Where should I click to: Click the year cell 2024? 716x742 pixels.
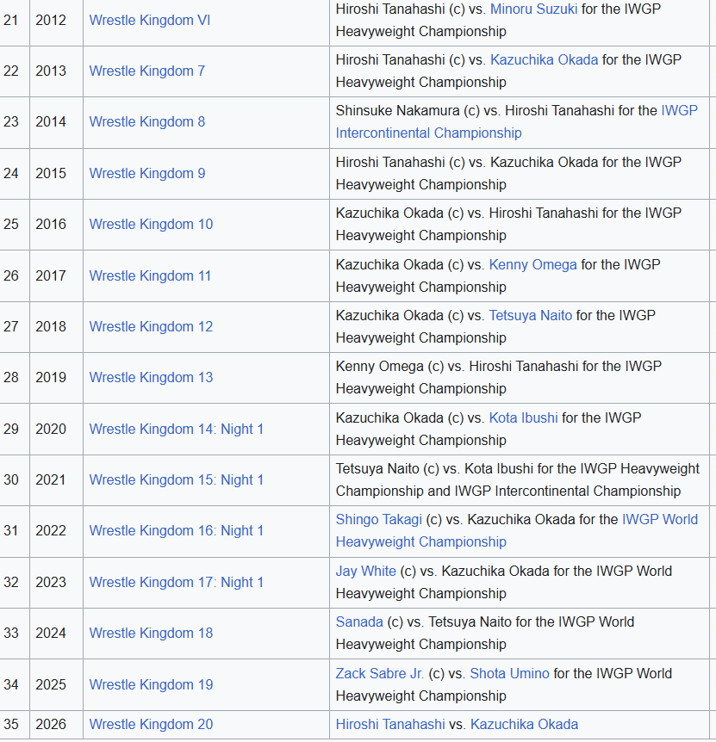coord(56,634)
